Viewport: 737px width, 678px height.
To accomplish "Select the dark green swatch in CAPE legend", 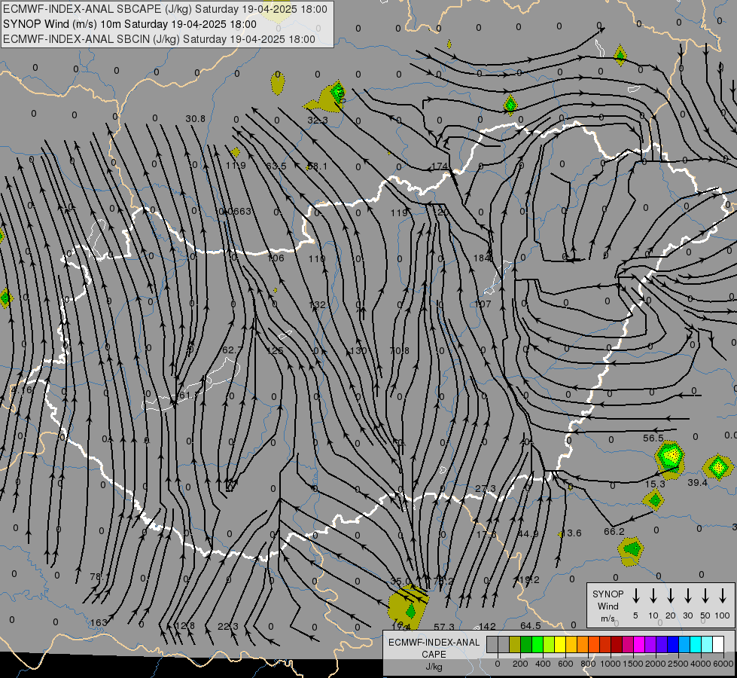I will pos(526,644).
